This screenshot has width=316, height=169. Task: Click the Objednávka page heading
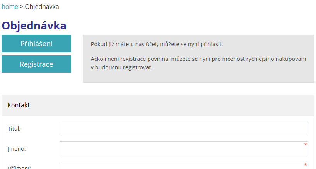tap(34, 26)
